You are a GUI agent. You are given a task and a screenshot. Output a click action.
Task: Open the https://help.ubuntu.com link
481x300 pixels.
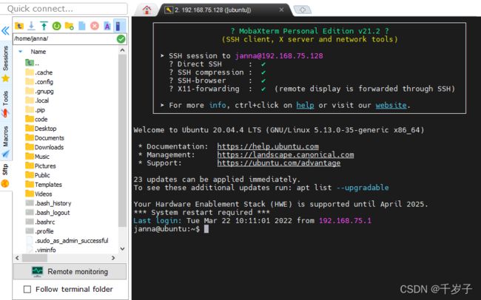coord(268,146)
